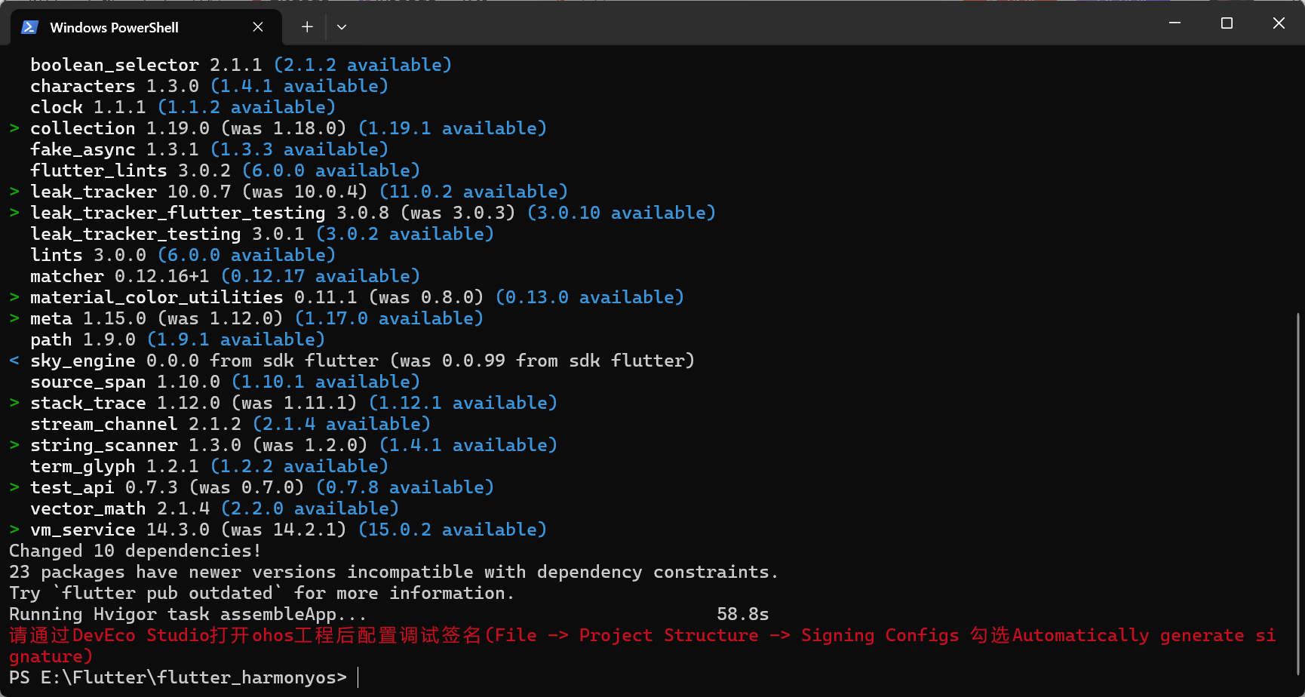Click the `flutter pub outdated` command hint
1305x697 pixels.
167,593
